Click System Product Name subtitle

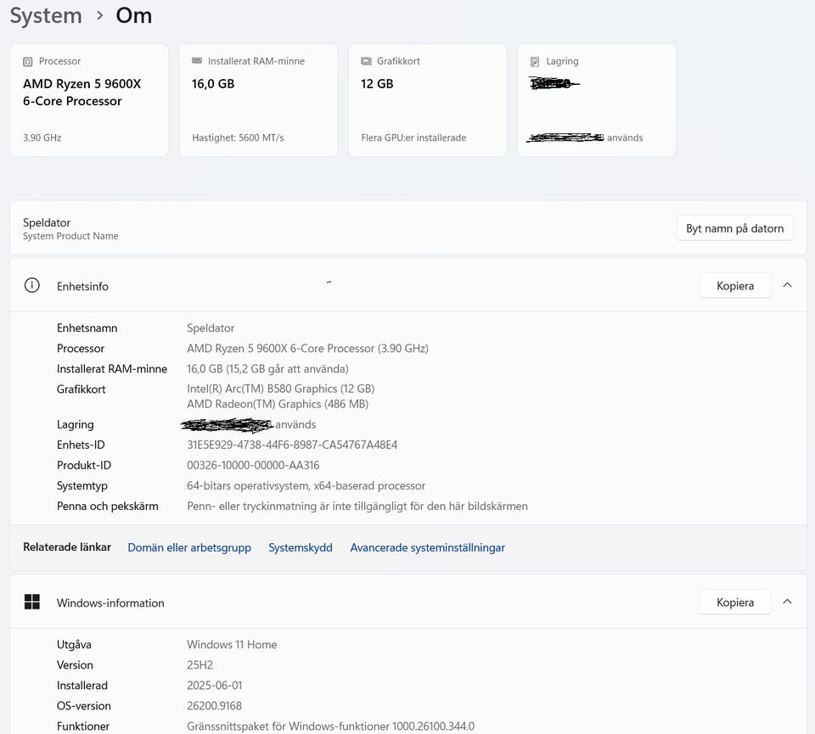click(x=70, y=236)
